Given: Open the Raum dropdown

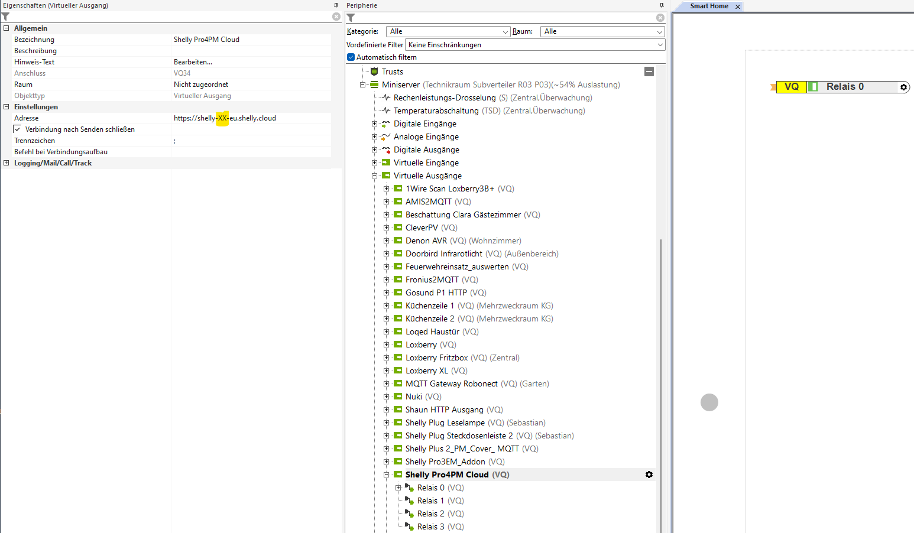Looking at the screenshot, I should tap(602, 31).
